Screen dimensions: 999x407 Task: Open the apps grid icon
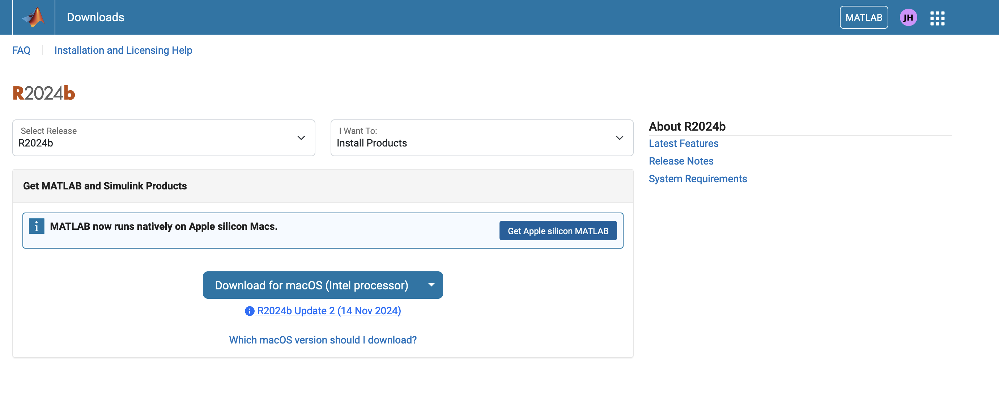pyautogui.click(x=938, y=17)
